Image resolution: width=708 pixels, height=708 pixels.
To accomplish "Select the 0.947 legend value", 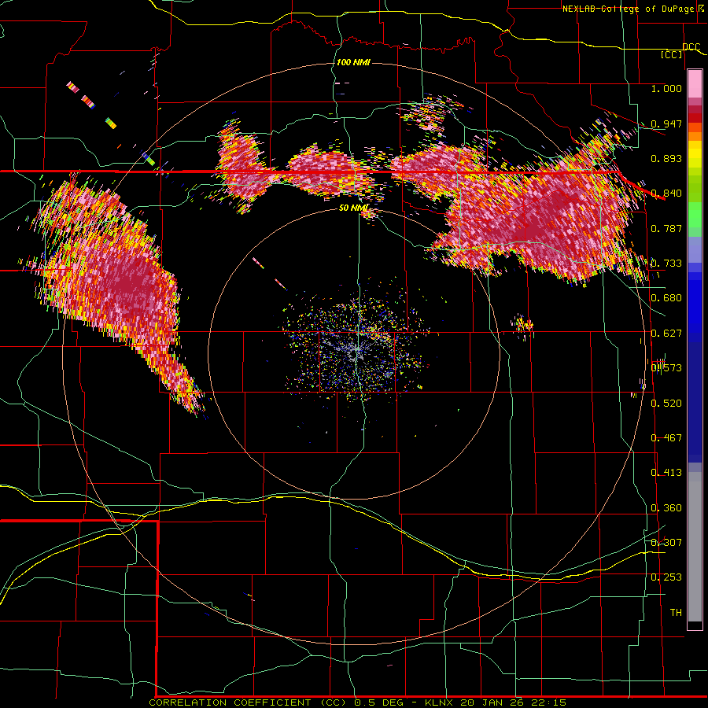I will point(666,124).
